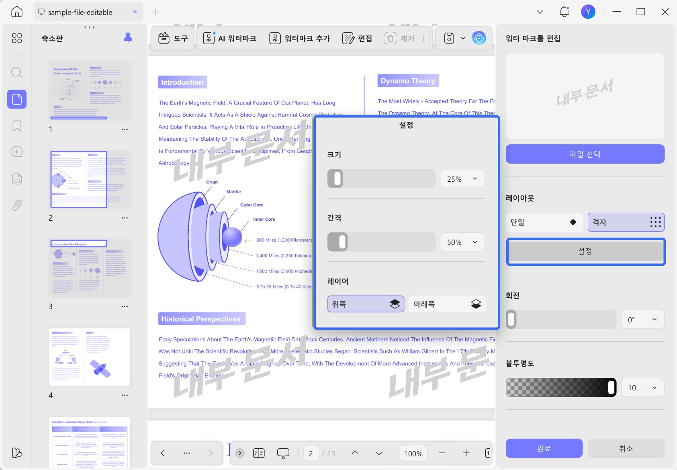This screenshot has width=677, height=470.
Task: Select 워터마크 추가 in the toolbar
Action: coord(300,38)
